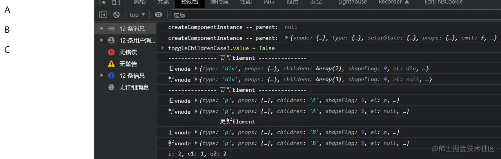Filter by 无错误 in sidebar

click(x=128, y=52)
